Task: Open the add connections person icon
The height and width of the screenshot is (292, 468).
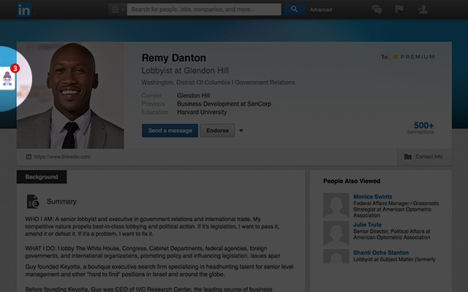Action: coord(423,9)
